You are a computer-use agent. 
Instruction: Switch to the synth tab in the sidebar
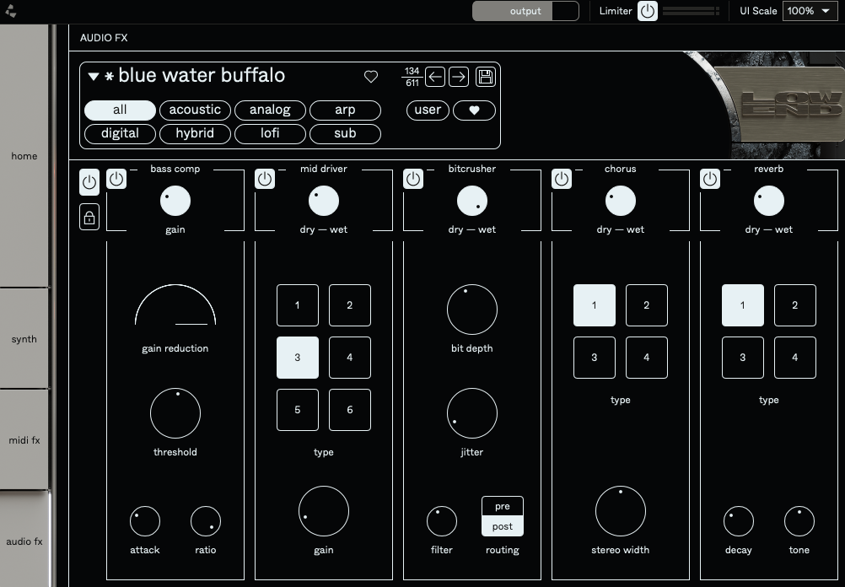coord(24,339)
